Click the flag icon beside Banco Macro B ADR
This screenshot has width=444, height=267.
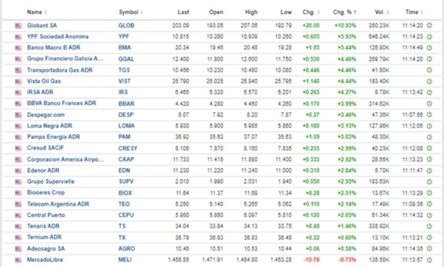[x=18, y=48]
